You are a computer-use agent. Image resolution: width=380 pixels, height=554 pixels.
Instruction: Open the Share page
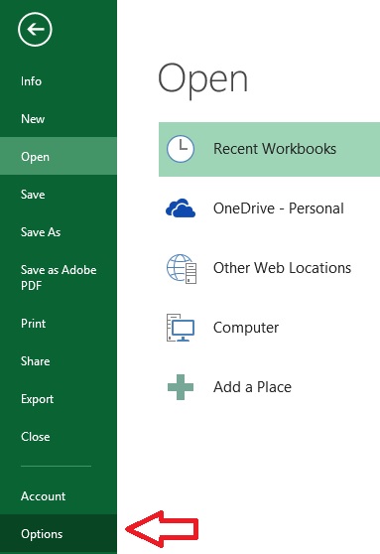pyautogui.click(x=36, y=361)
